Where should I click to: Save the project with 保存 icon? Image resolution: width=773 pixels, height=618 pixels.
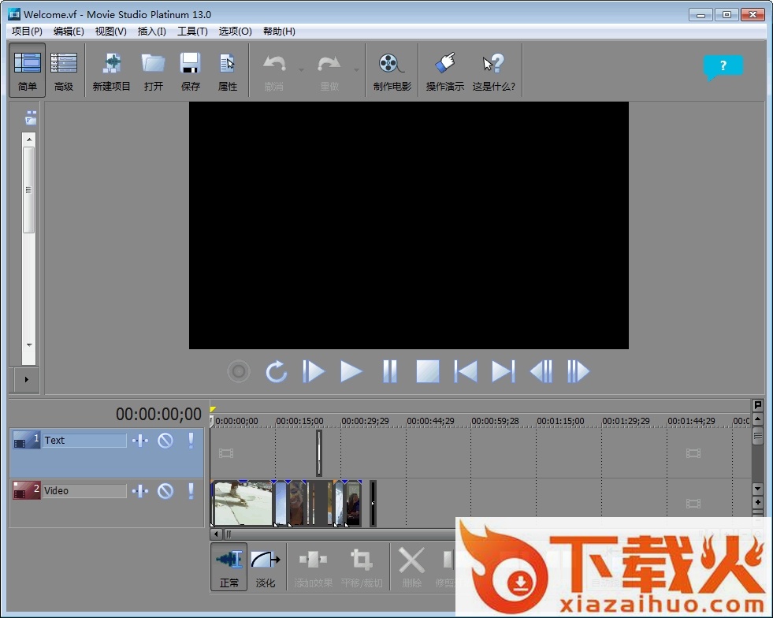click(190, 70)
